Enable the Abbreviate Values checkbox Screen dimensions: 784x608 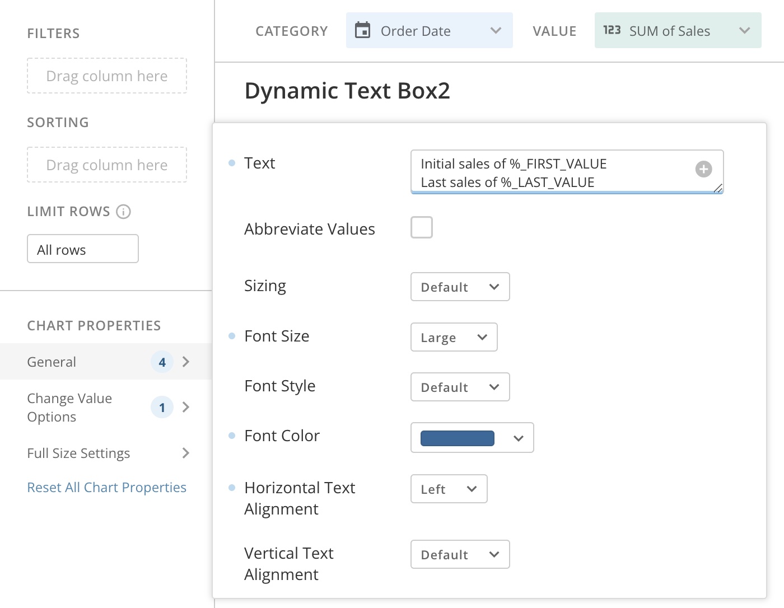[x=422, y=227]
